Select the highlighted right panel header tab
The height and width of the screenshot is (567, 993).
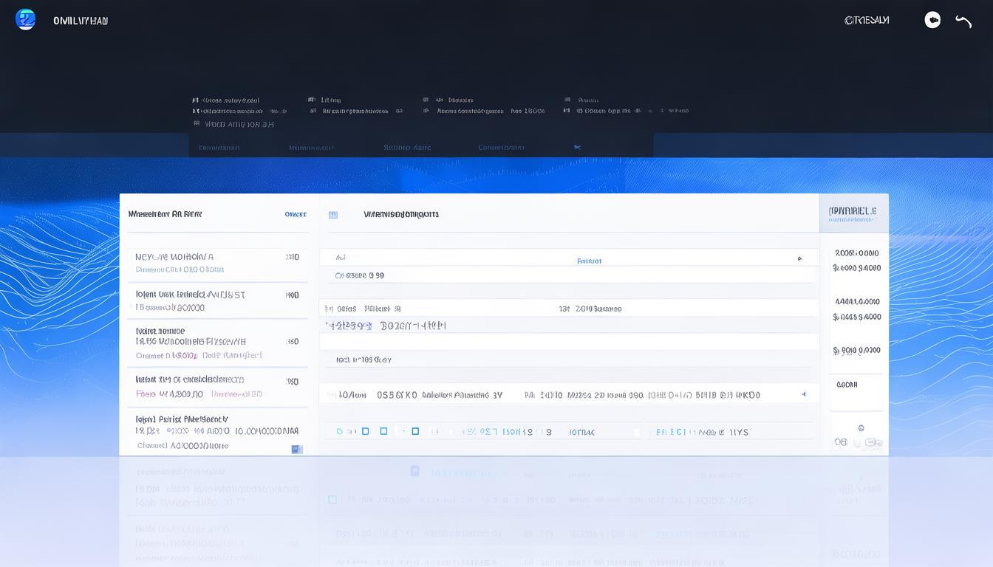[853, 213]
